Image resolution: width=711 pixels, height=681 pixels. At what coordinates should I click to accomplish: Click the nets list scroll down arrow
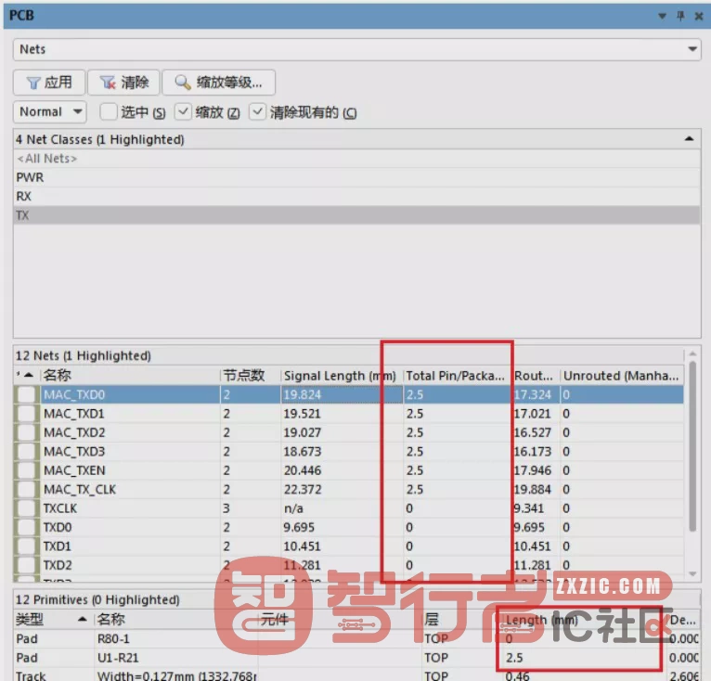pos(692,574)
